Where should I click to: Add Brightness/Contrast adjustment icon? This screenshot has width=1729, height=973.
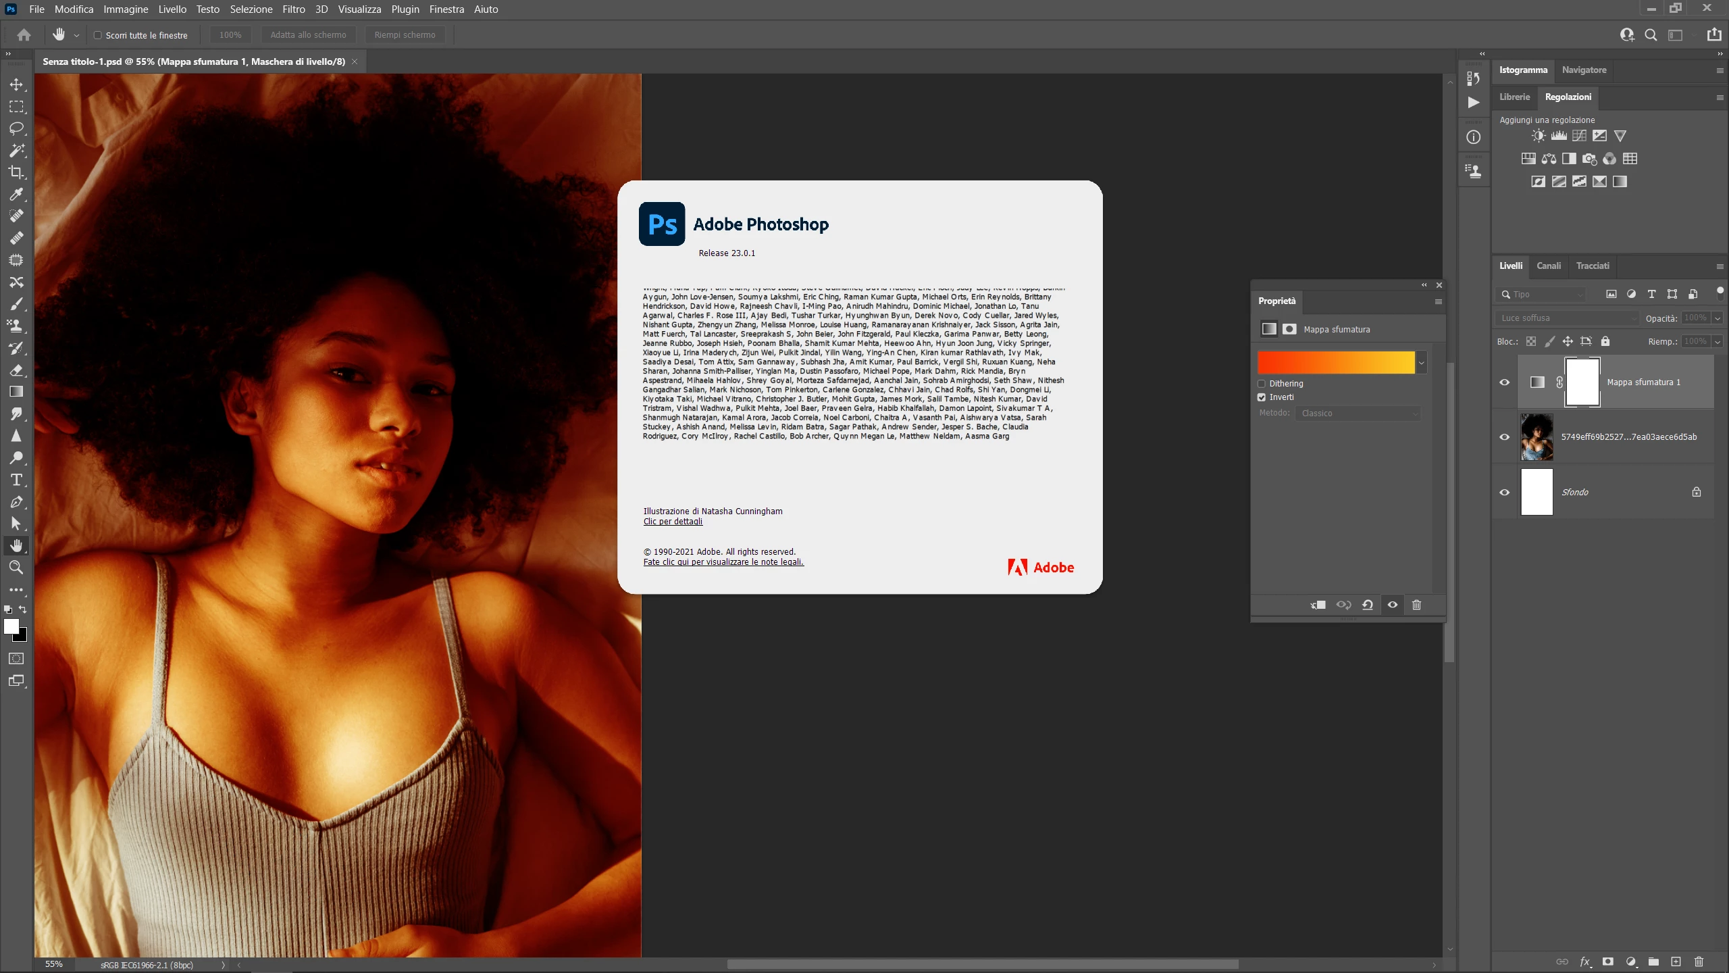point(1538,136)
